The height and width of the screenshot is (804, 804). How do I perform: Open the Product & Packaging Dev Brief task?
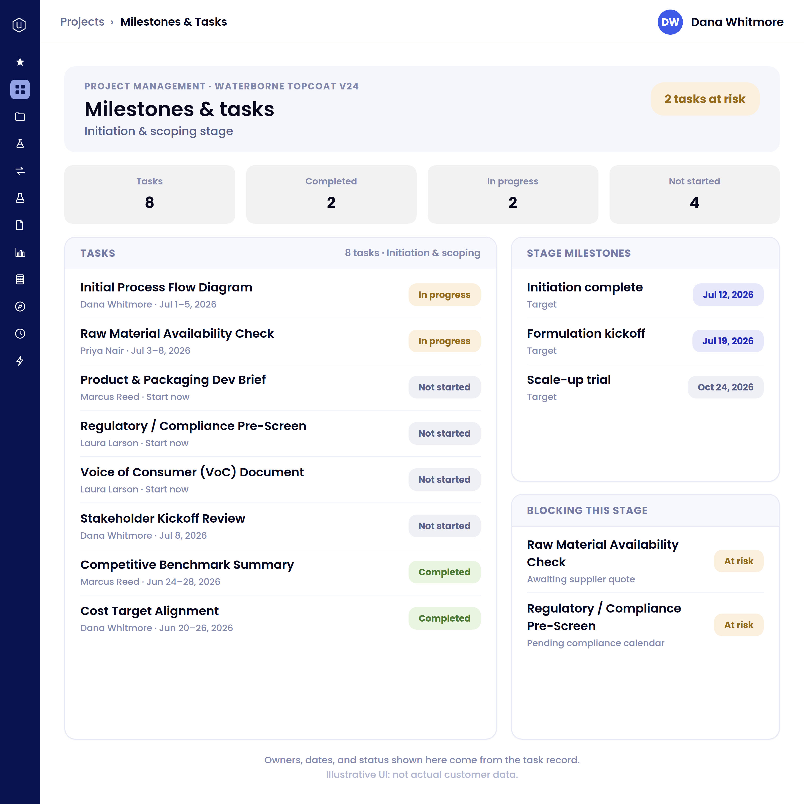pos(280,387)
